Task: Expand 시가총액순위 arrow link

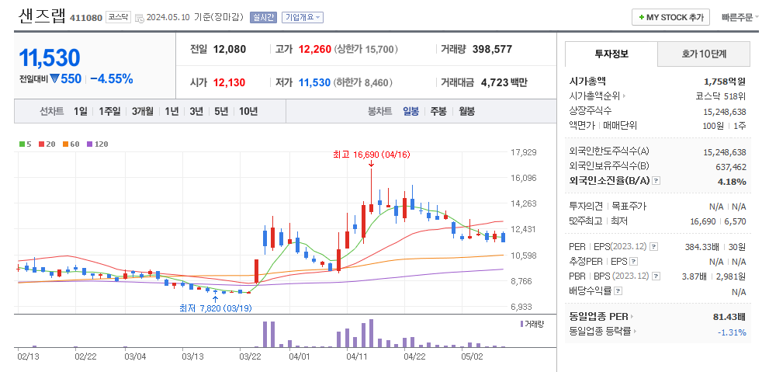Action: click(x=625, y=96)
